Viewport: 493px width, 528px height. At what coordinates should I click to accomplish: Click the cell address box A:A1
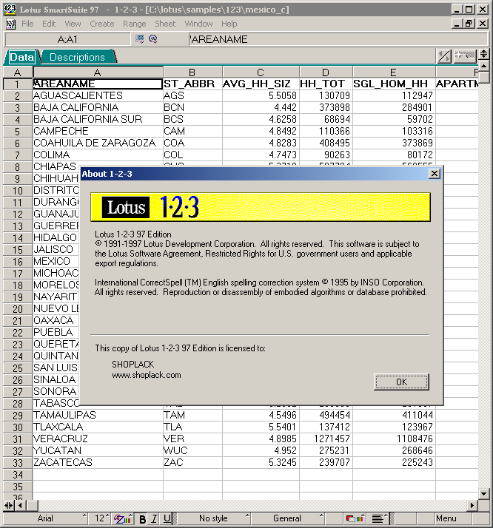click(67, 39)
